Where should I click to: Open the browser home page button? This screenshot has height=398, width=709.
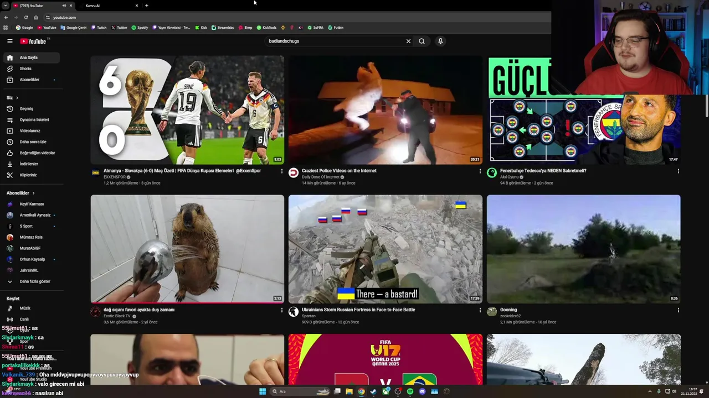[x=36, y=17]
